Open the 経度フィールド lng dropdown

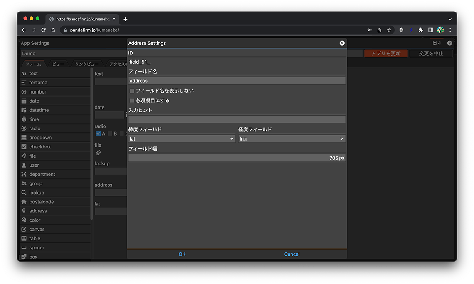point(291,139)
